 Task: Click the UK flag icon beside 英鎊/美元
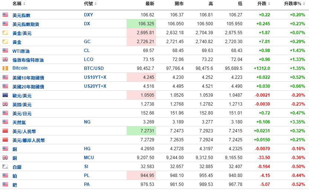click(5, 104)
